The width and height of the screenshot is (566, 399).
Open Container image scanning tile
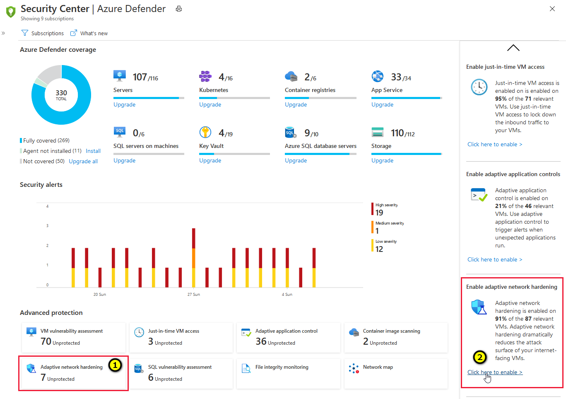coord(396,338)
